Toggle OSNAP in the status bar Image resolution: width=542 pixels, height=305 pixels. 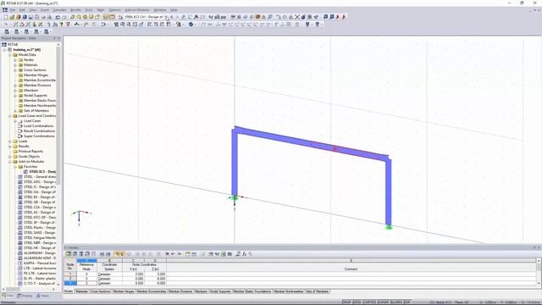[384, 302]
